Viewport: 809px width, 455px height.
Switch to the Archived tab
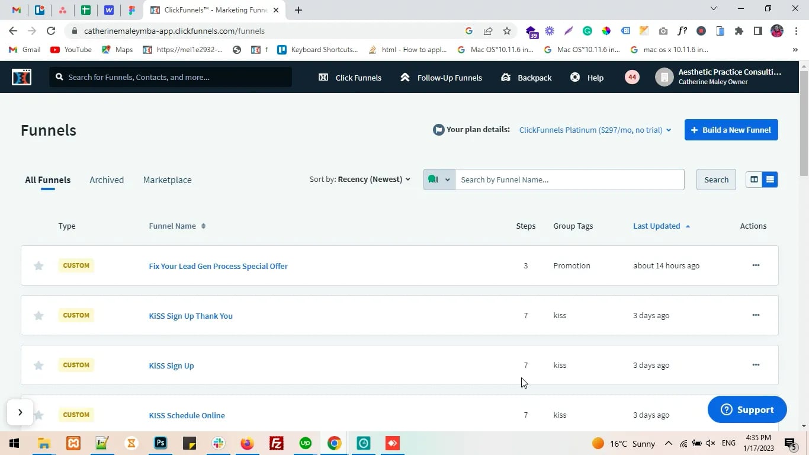107,180
